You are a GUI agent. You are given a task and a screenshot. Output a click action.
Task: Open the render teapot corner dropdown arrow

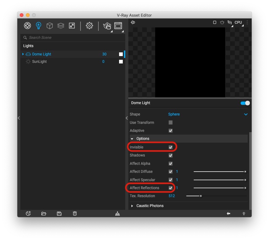[x=112, y=31]
